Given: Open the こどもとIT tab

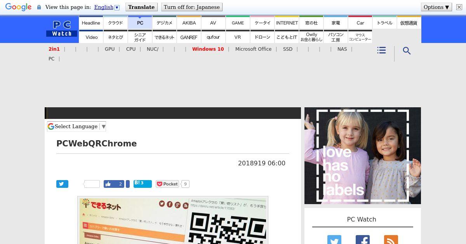Looking at the screenshot, I should 287,37.
